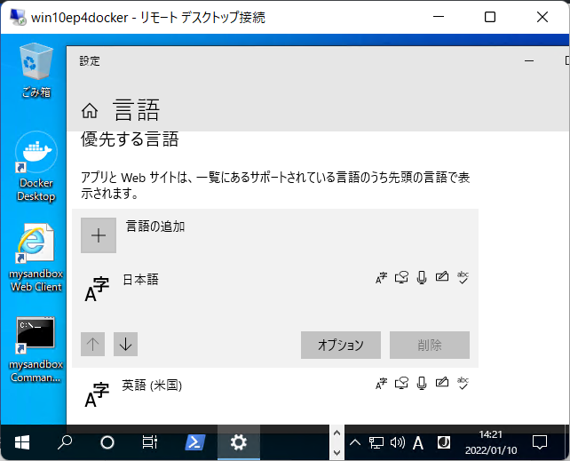Viewport: 570px width, 461px height.
Task: Click the A字 icon beside 日本語
Action: 97,290
